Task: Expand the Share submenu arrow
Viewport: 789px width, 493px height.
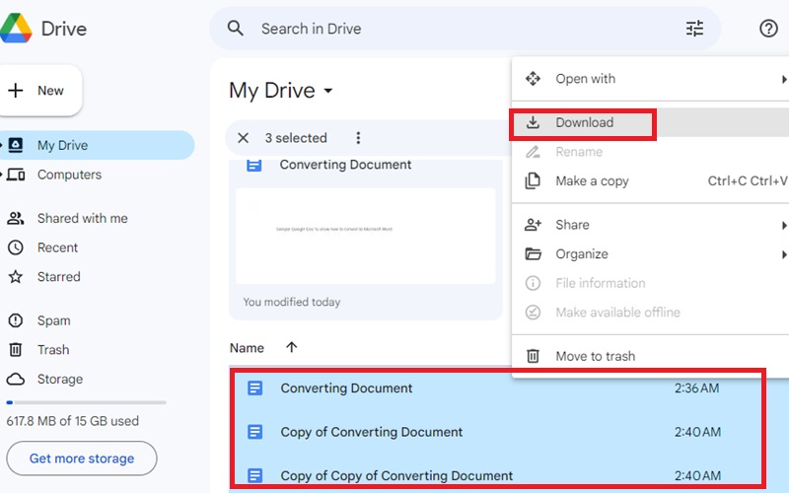Action: click(784, 225)
